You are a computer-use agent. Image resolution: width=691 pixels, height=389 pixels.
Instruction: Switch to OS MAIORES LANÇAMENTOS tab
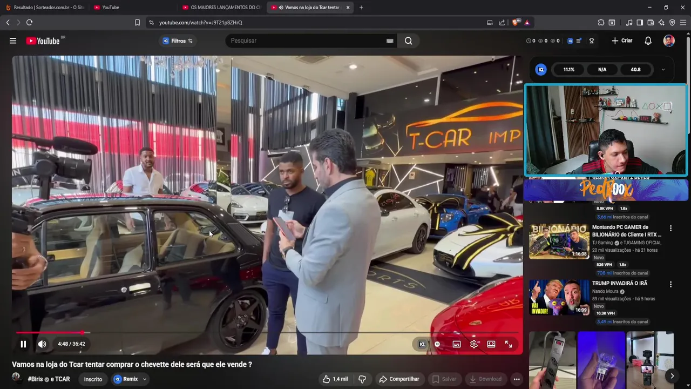point(221,8)
